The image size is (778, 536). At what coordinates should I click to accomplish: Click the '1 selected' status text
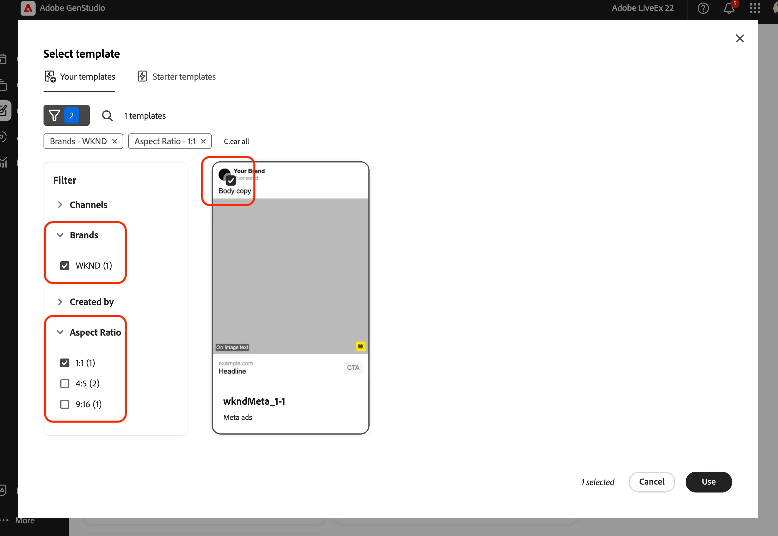click(x=598, y=482)
